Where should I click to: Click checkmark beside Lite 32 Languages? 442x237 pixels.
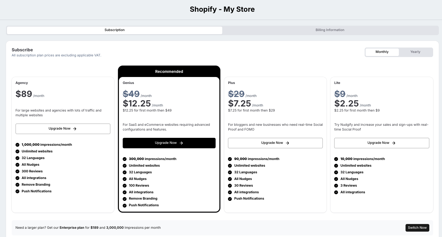(x=336, y=172)
